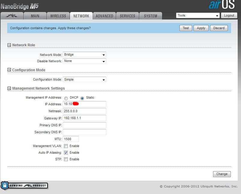The image size is (241, 194).
Task: Click the Logout button
Action: [x=229, y=15]
